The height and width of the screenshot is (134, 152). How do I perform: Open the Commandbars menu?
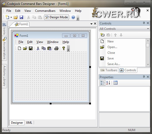(45, 11)
